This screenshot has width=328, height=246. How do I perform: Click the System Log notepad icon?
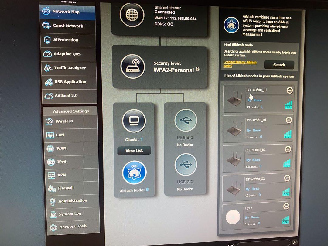tap(53, 214)
